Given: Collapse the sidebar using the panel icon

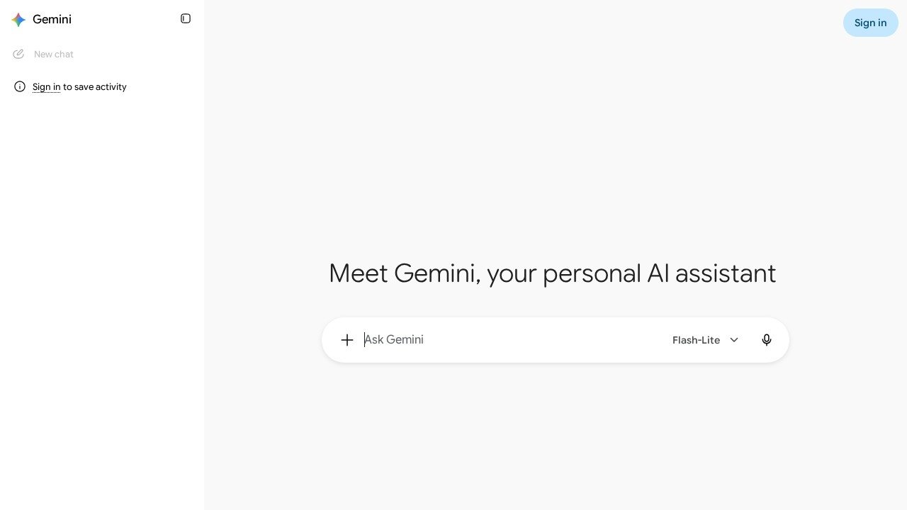Looking at the screenshot, I should coord(186,18).
